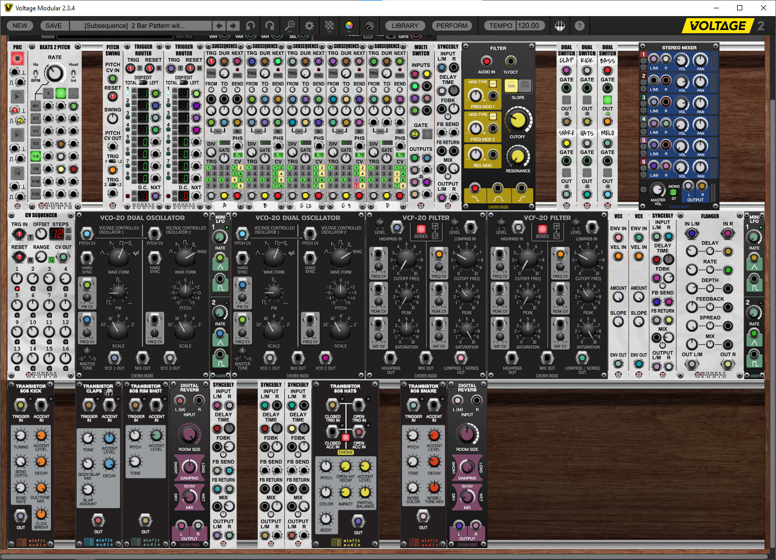The height and width of the screenshot is (560, 776).
Task: Click the zoom magnifier icon in toolbar
Action: pos(289,25)
